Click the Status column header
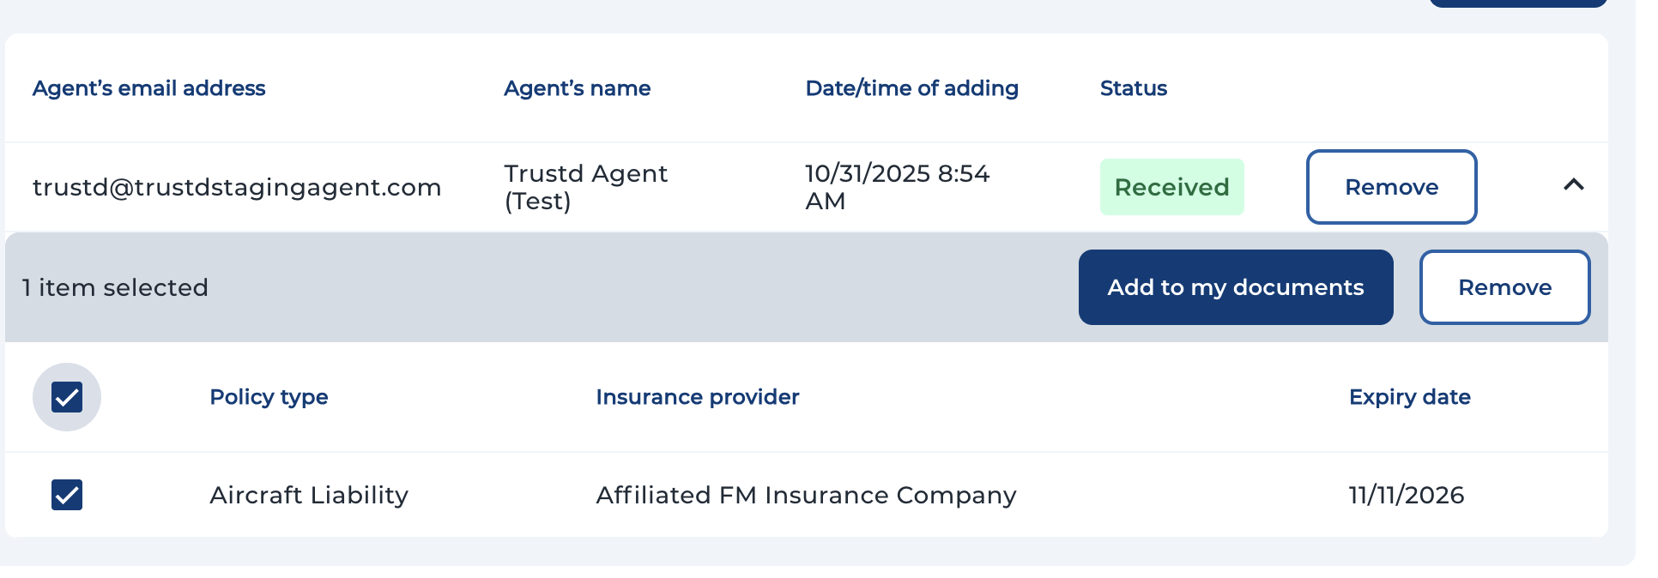The width and height of the screenshot is (1658, 578). coord(1133,88)
